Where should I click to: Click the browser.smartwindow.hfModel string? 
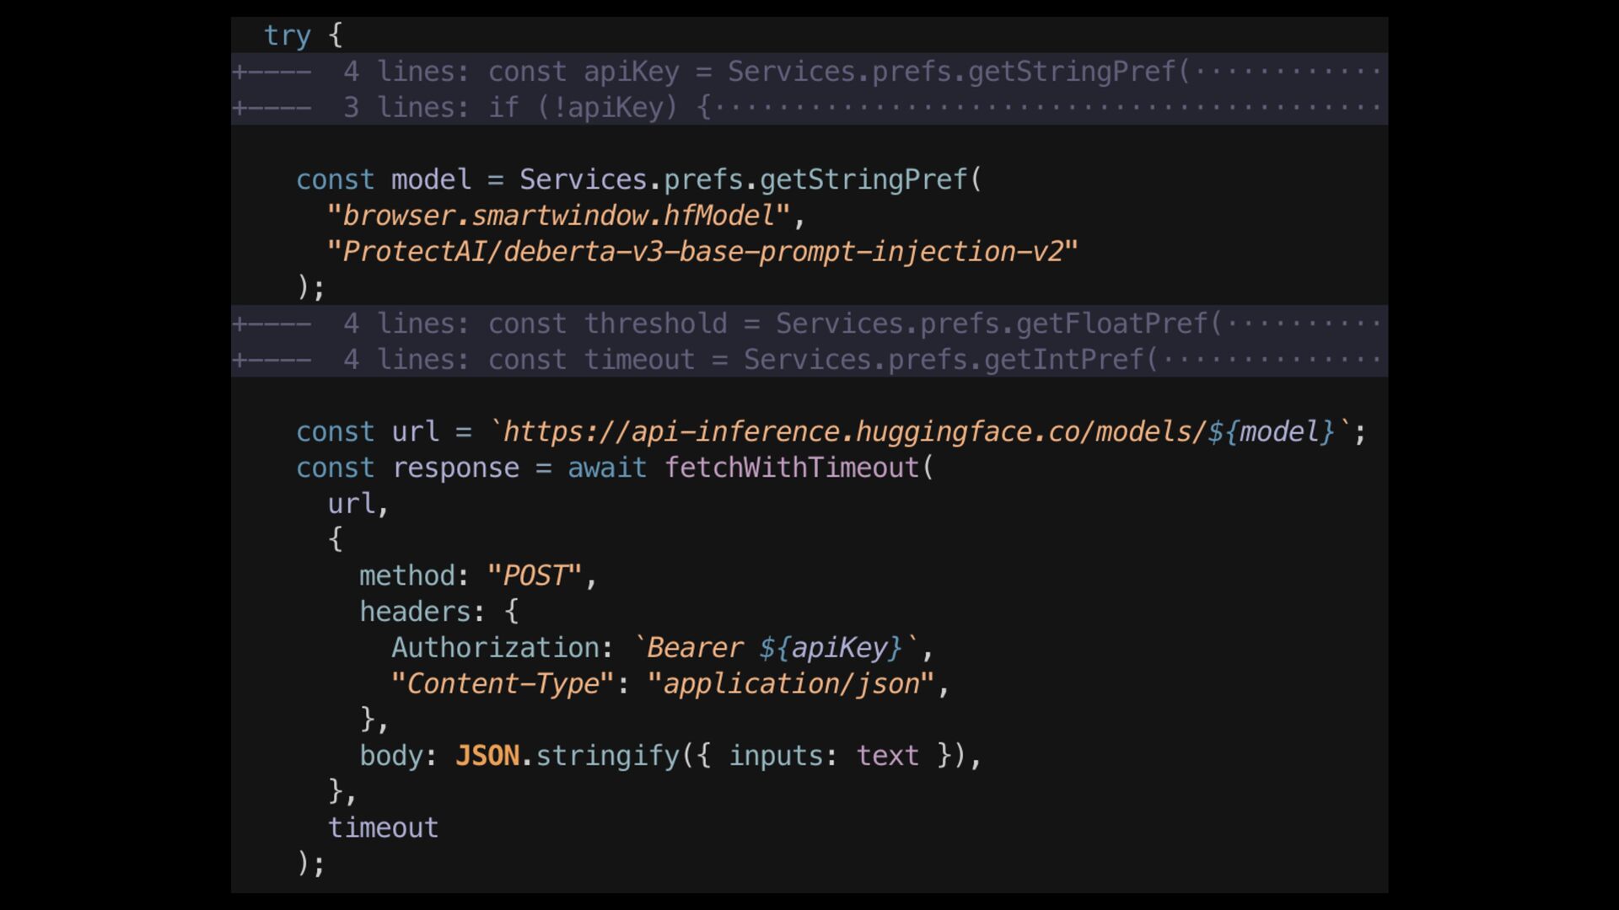558,217
